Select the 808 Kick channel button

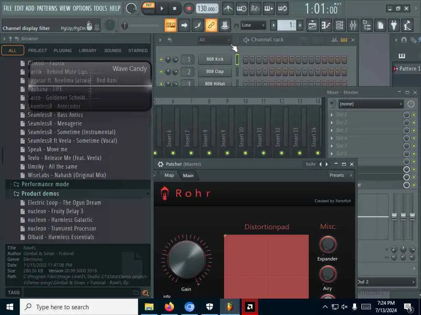pyautogui.click(x=215, y=59)
